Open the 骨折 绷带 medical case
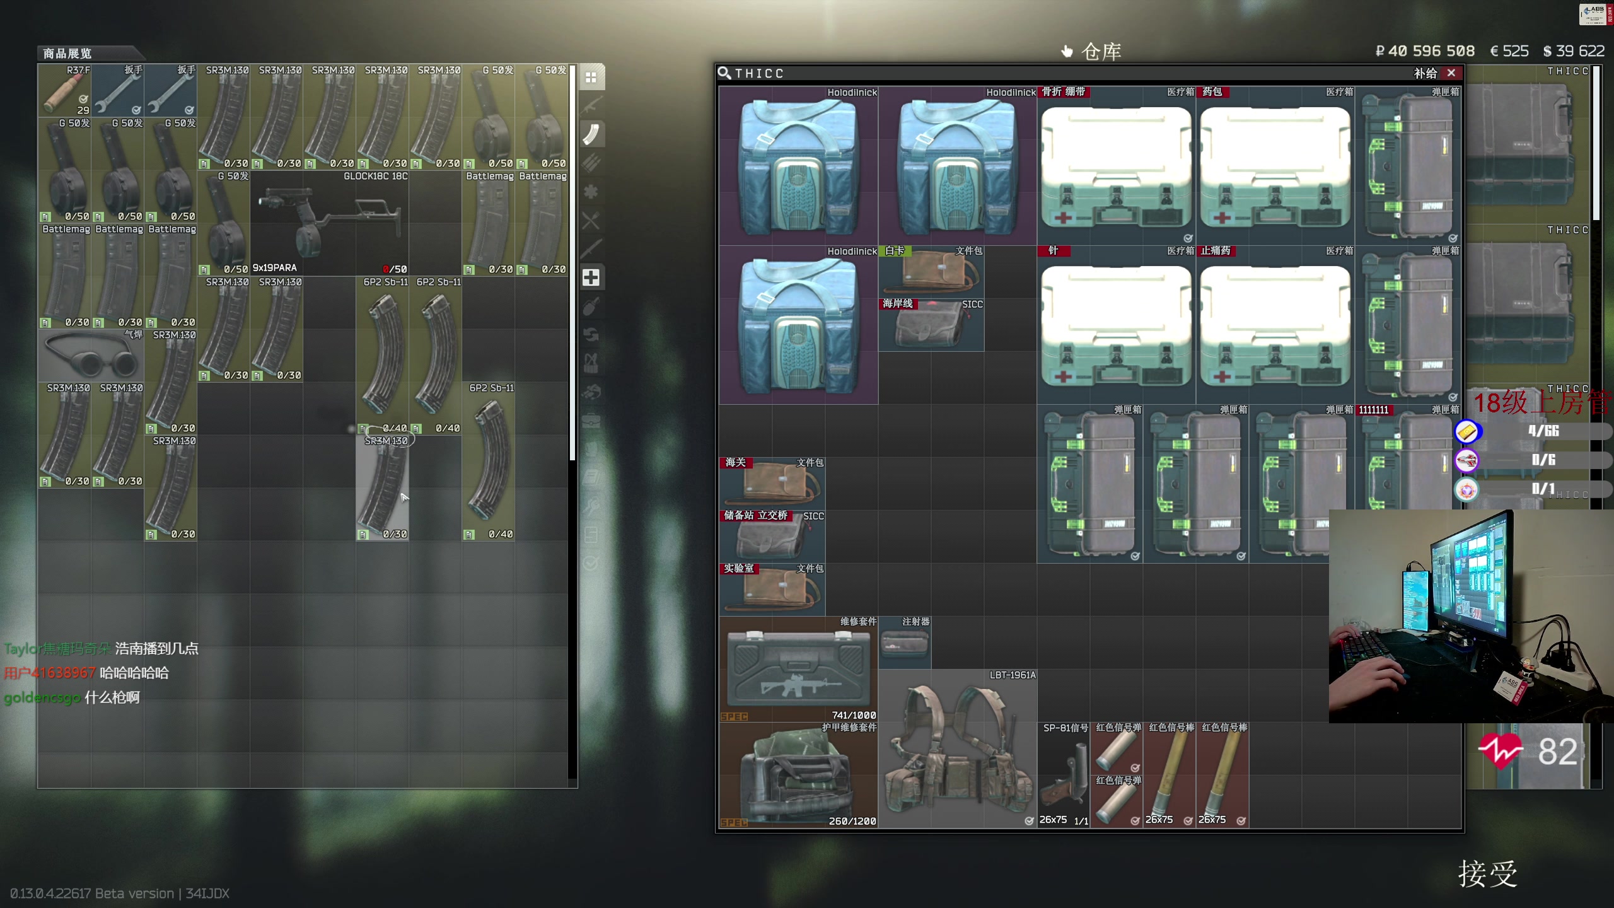 point(1117,166)
